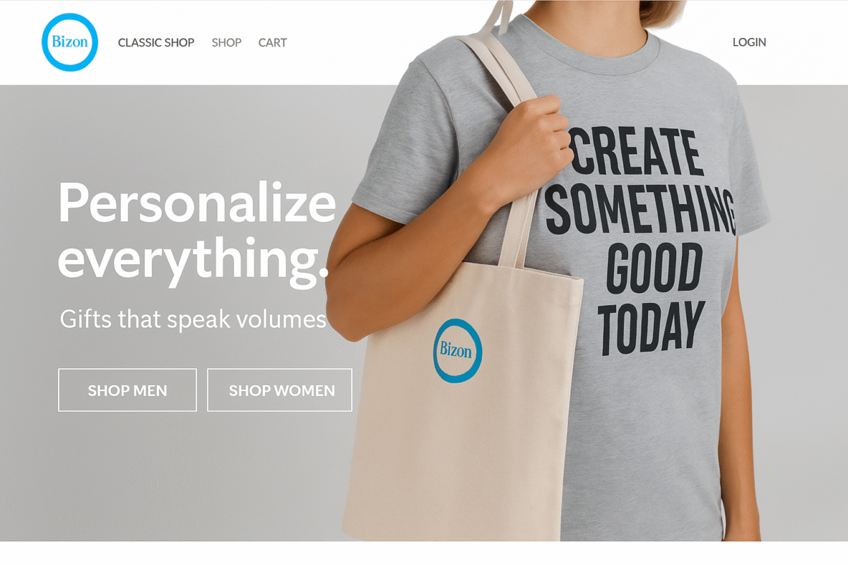Click the Shop Women button
Viewport: 848px width, 565px height.
point(279,390)
